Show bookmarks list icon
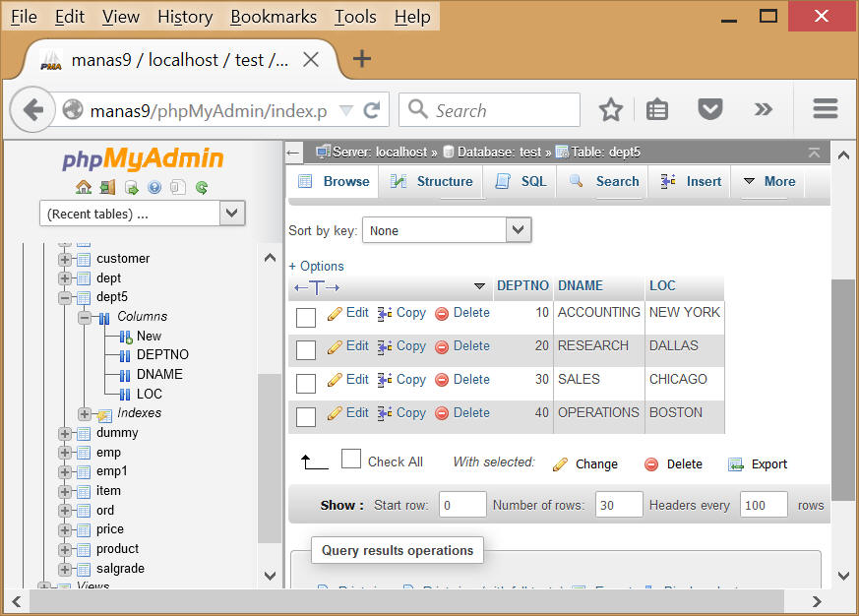 pos(657,110)
